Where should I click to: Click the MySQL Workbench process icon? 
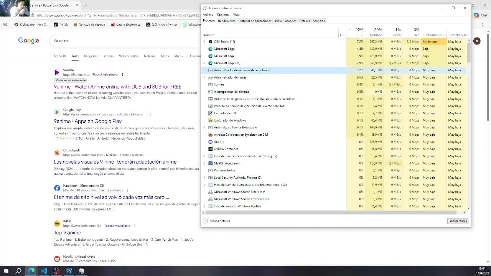[x=210, y=163]
